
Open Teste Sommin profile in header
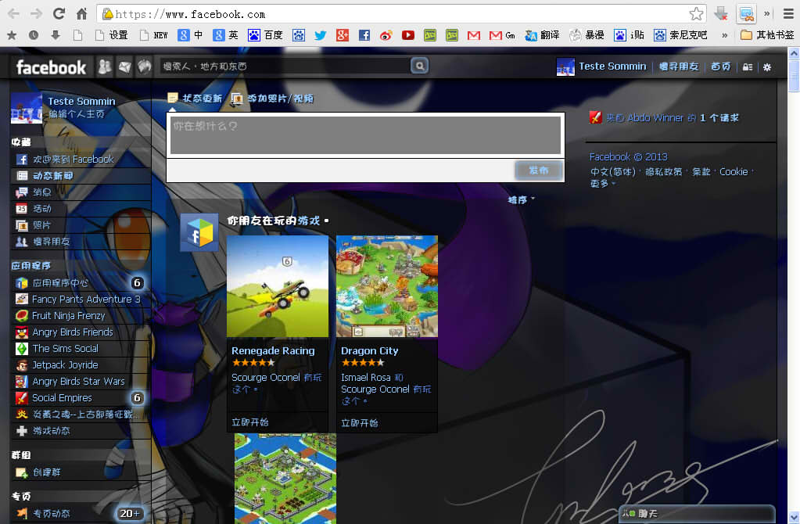click(x=601, y=66)
